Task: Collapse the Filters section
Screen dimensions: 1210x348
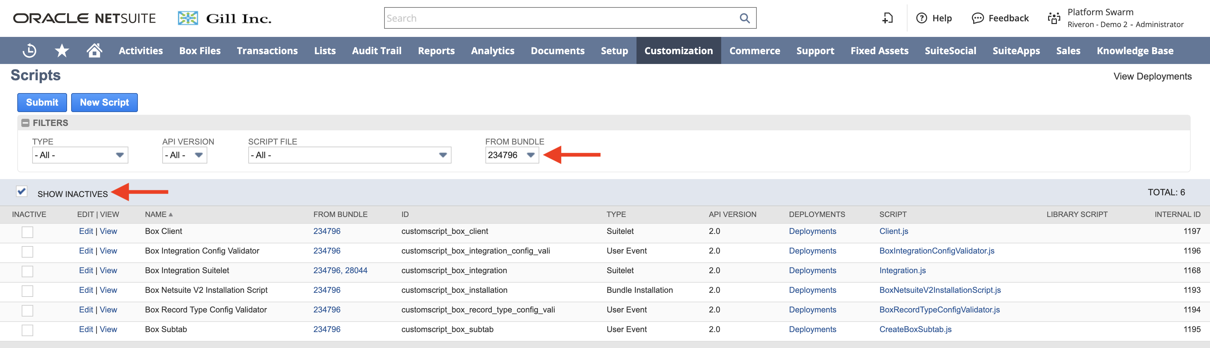Action: [x=26, y=123]
